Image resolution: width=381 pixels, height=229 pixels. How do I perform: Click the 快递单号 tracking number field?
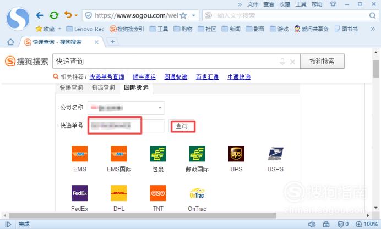126,126
